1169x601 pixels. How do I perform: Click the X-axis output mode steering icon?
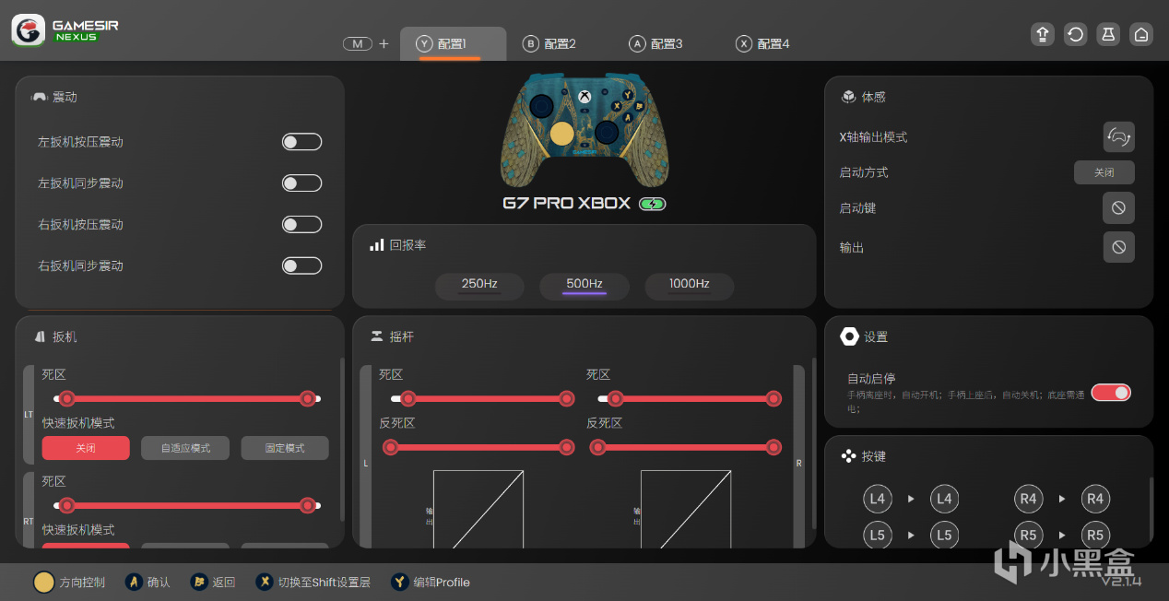pos(1118,136)
